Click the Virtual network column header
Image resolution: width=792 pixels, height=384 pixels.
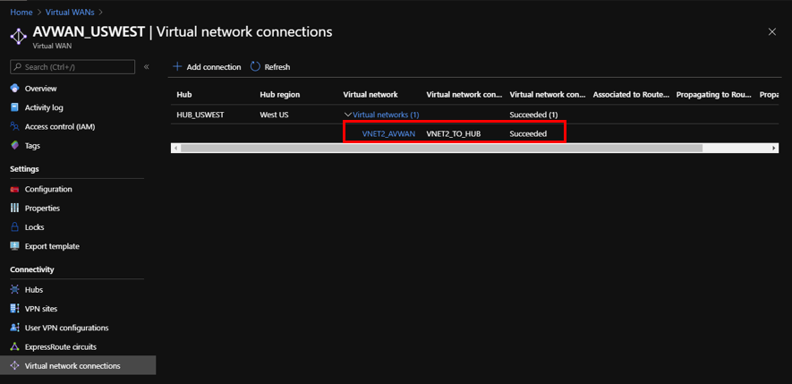[370, 95]
